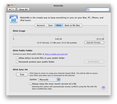Select the iDisk tab
Image resolution: width=117 pixels, height=104 pixels.
pos(59,25)
